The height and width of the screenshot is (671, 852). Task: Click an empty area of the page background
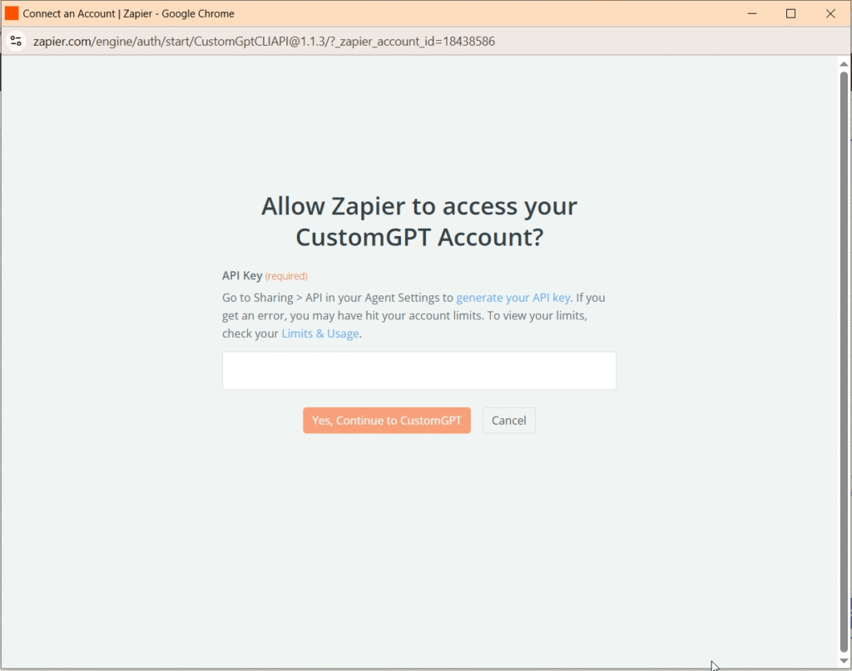pyautogui.click(x=416, y=540)
